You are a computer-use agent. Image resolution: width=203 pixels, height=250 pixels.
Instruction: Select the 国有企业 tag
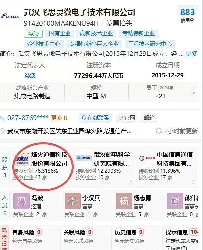(60, 34)
